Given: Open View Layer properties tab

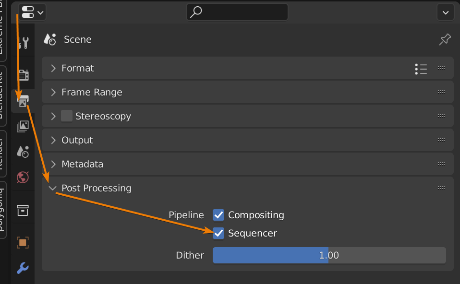Looking at the screenshot, I should [x=23, y=126].
